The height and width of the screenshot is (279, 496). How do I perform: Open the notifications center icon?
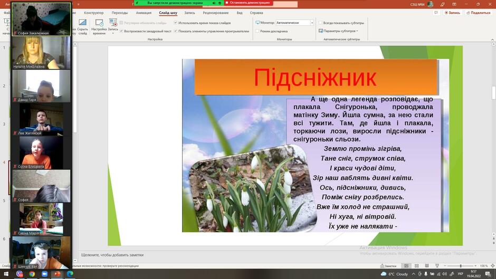click(489, 274)
